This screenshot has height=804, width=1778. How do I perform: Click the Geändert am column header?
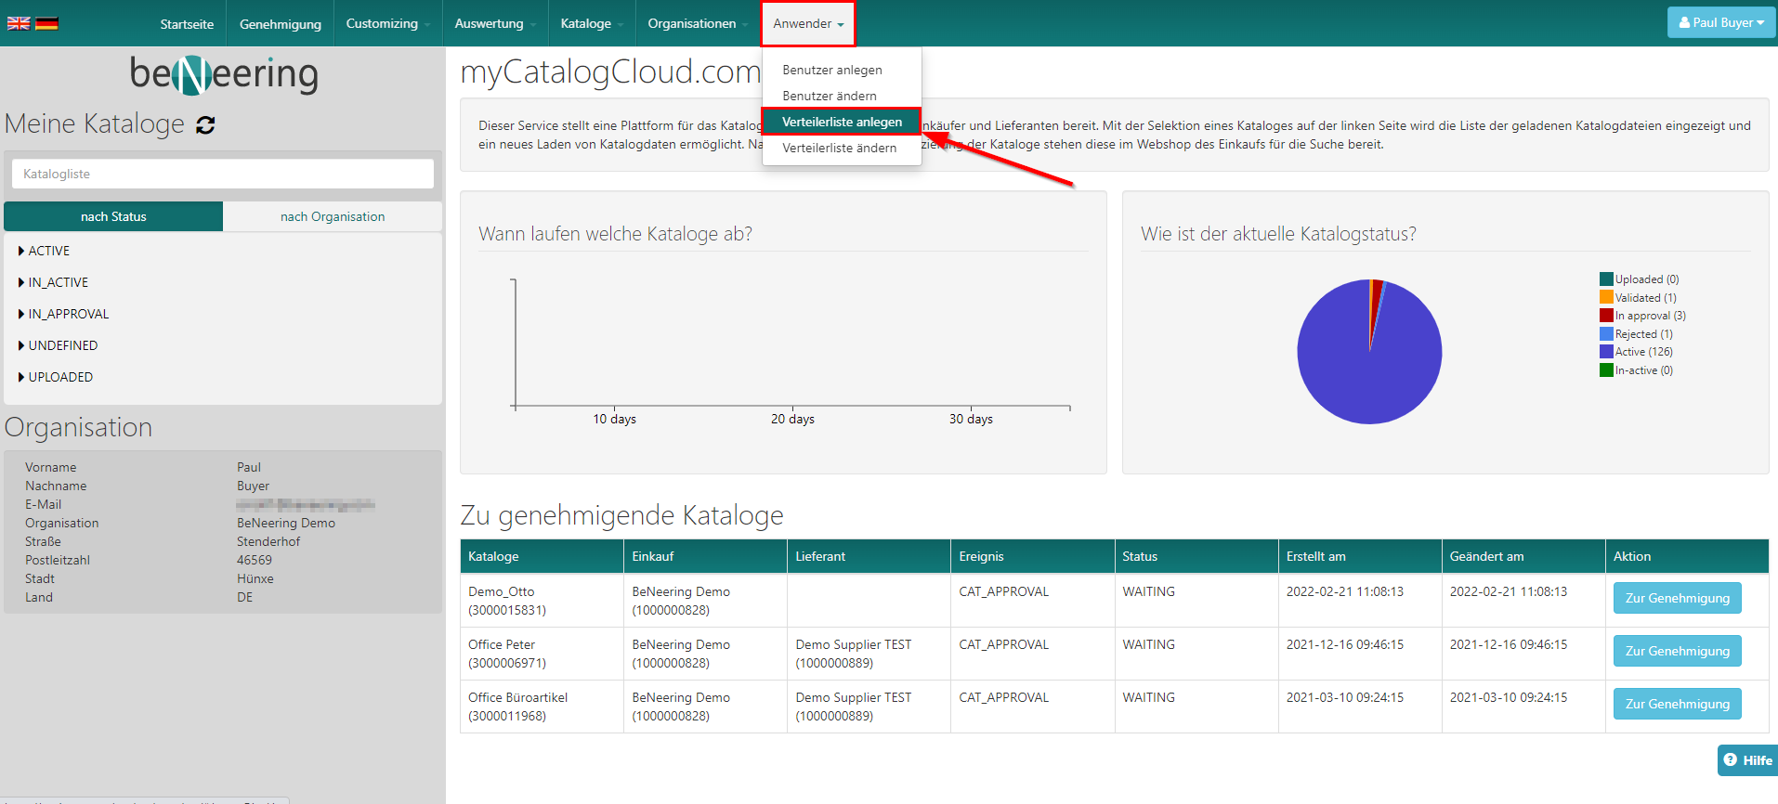click(1523, 556)
